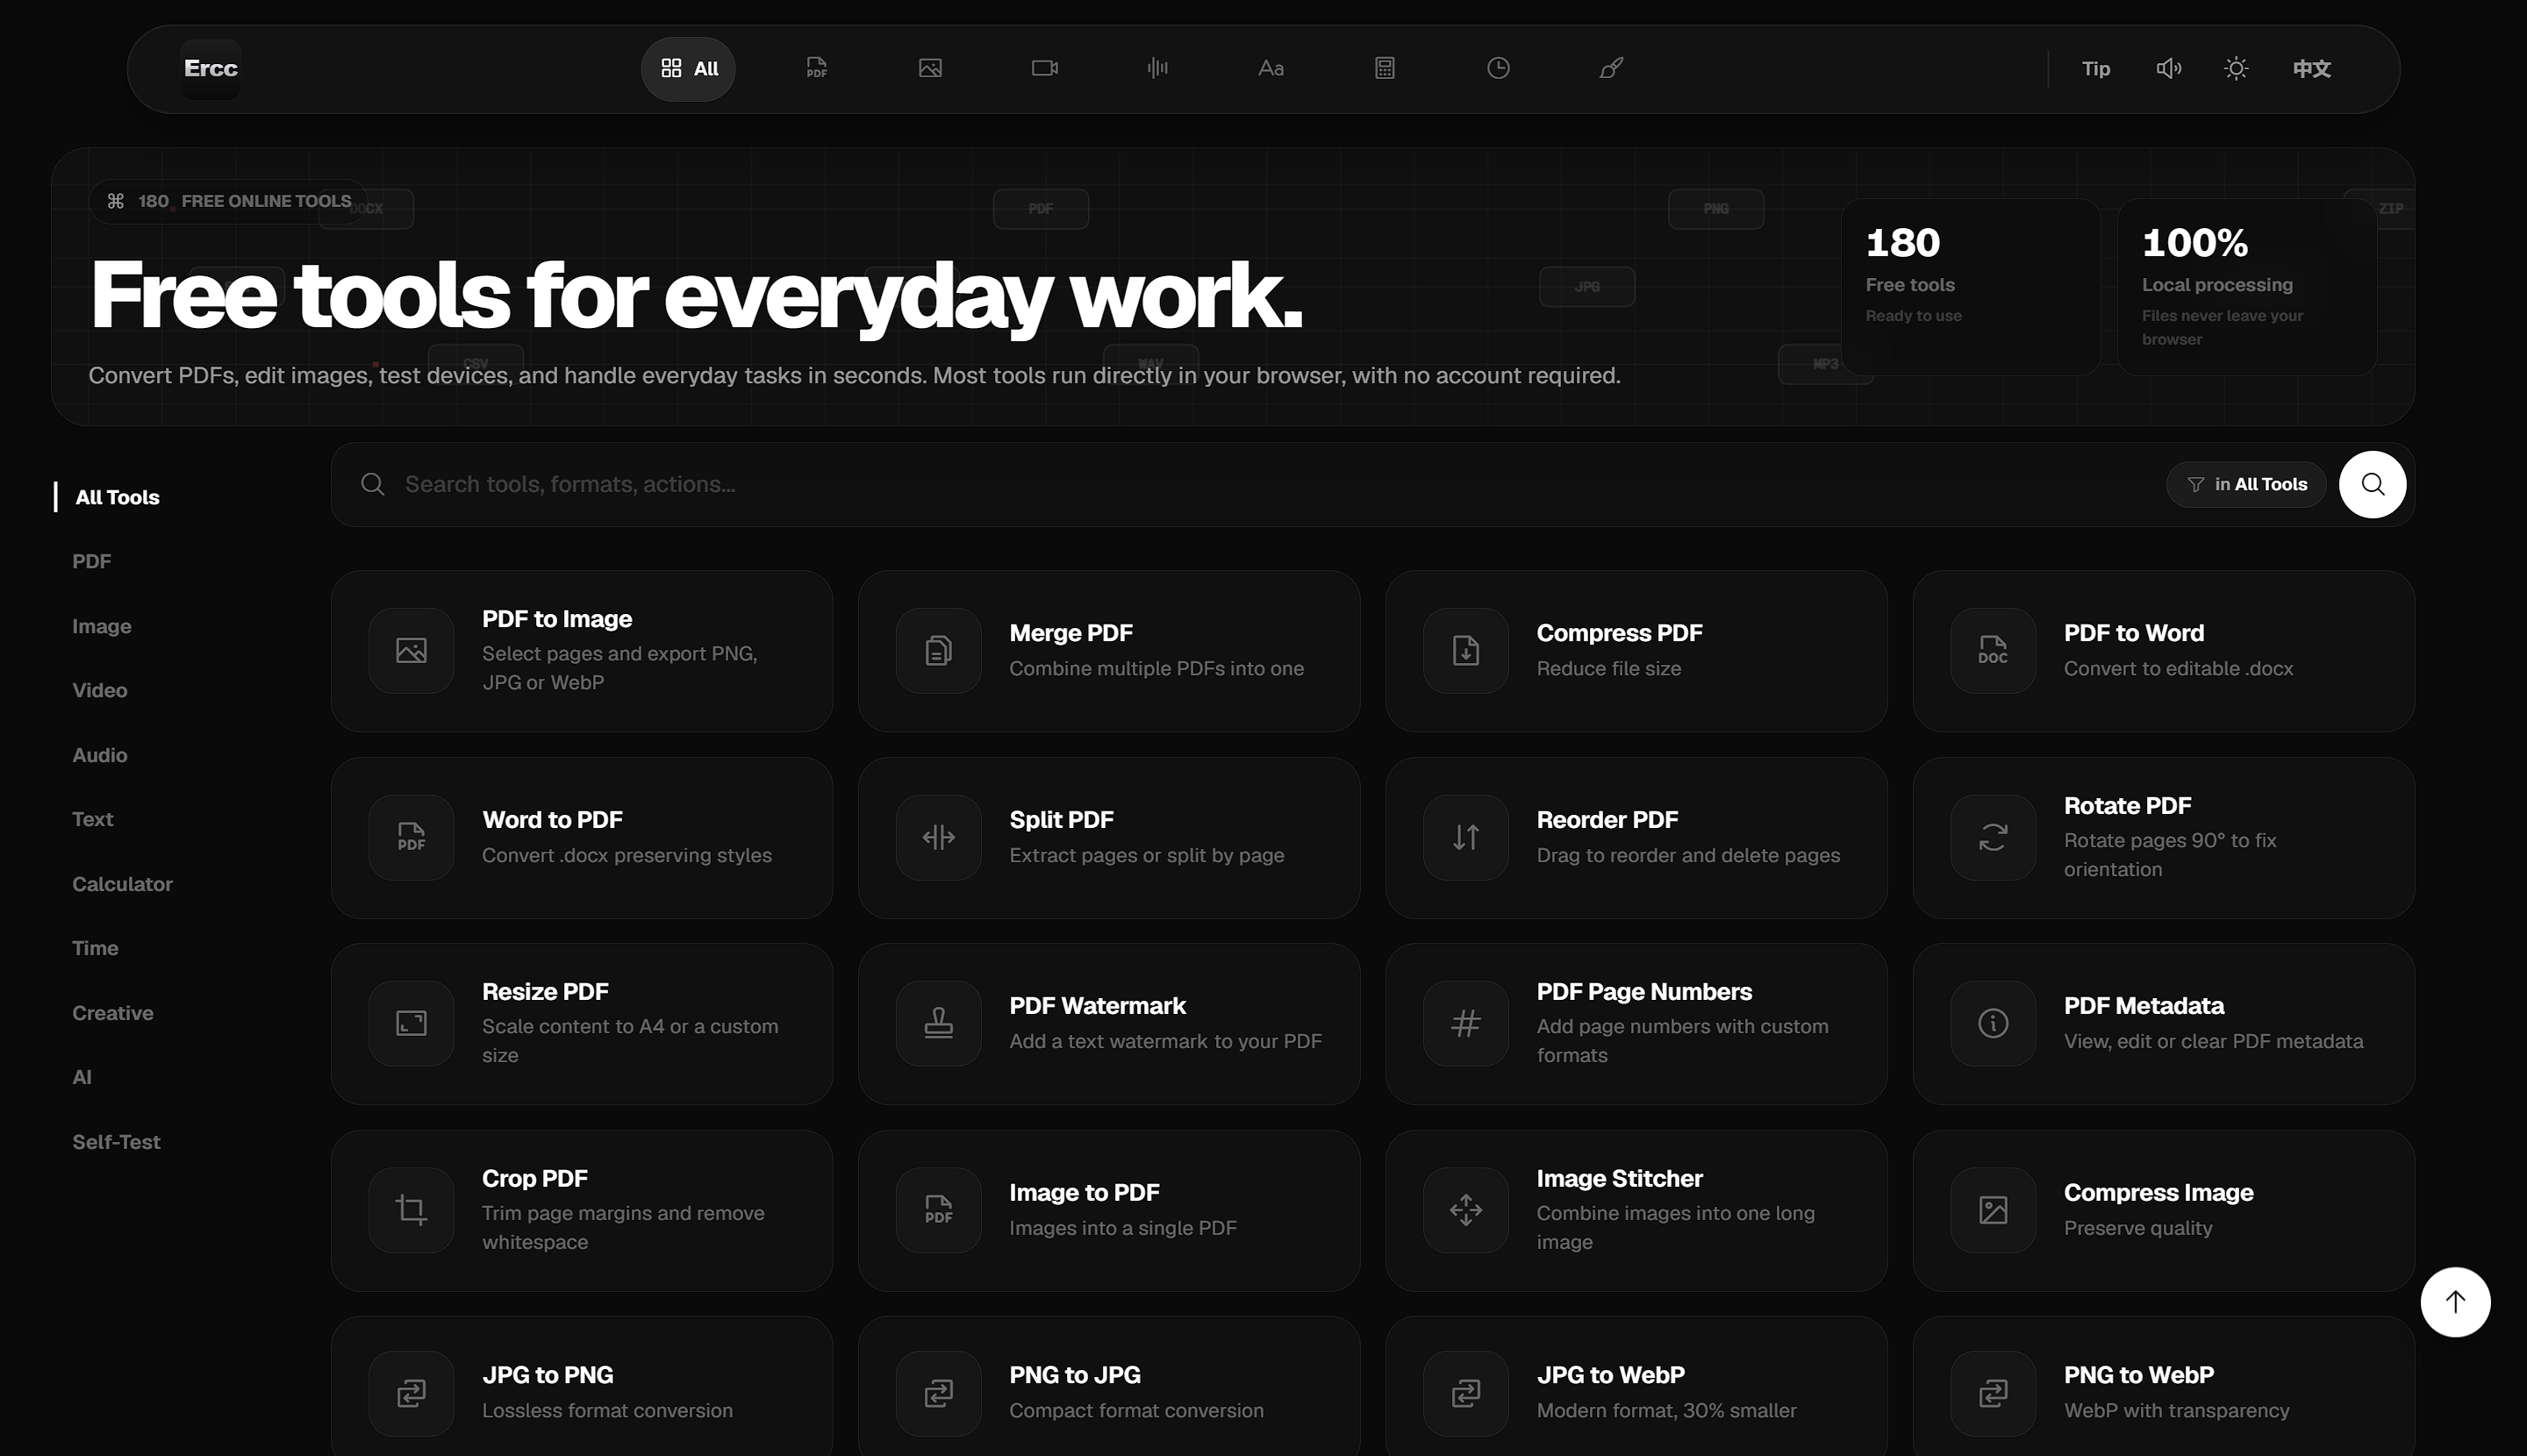2527x1456 pixels.
Task: Open the Compress PDF tool card
Action: pyautogui.click(x=1636, y=651)
